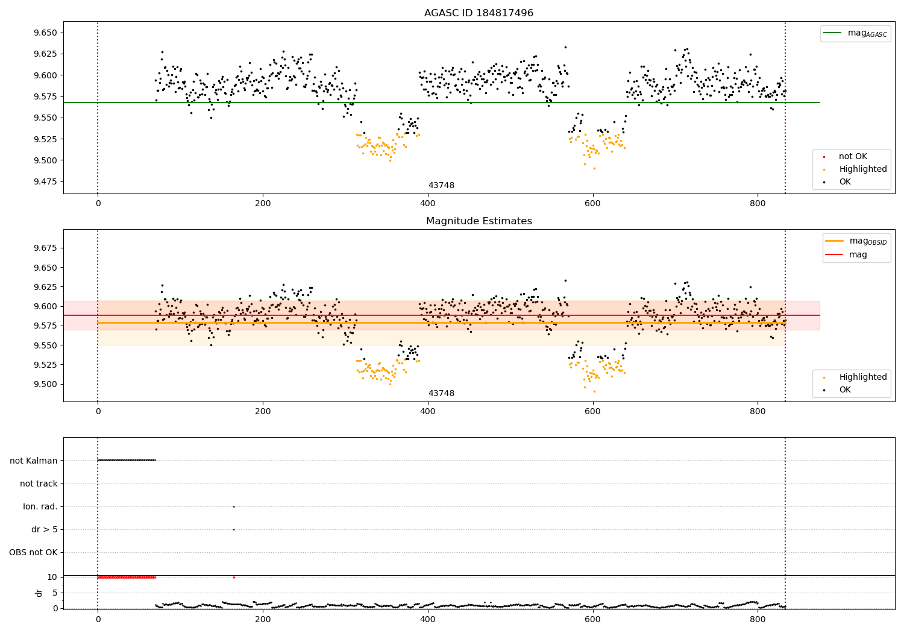Click the 10 tick on the dr axis
904x633 pixels.
pos(52,577)
